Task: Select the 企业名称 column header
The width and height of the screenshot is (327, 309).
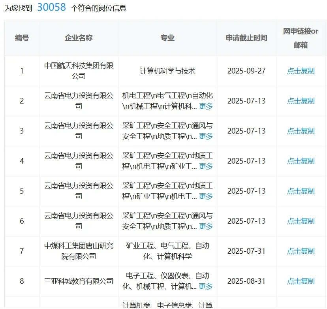Action: [x=79, y=38]
